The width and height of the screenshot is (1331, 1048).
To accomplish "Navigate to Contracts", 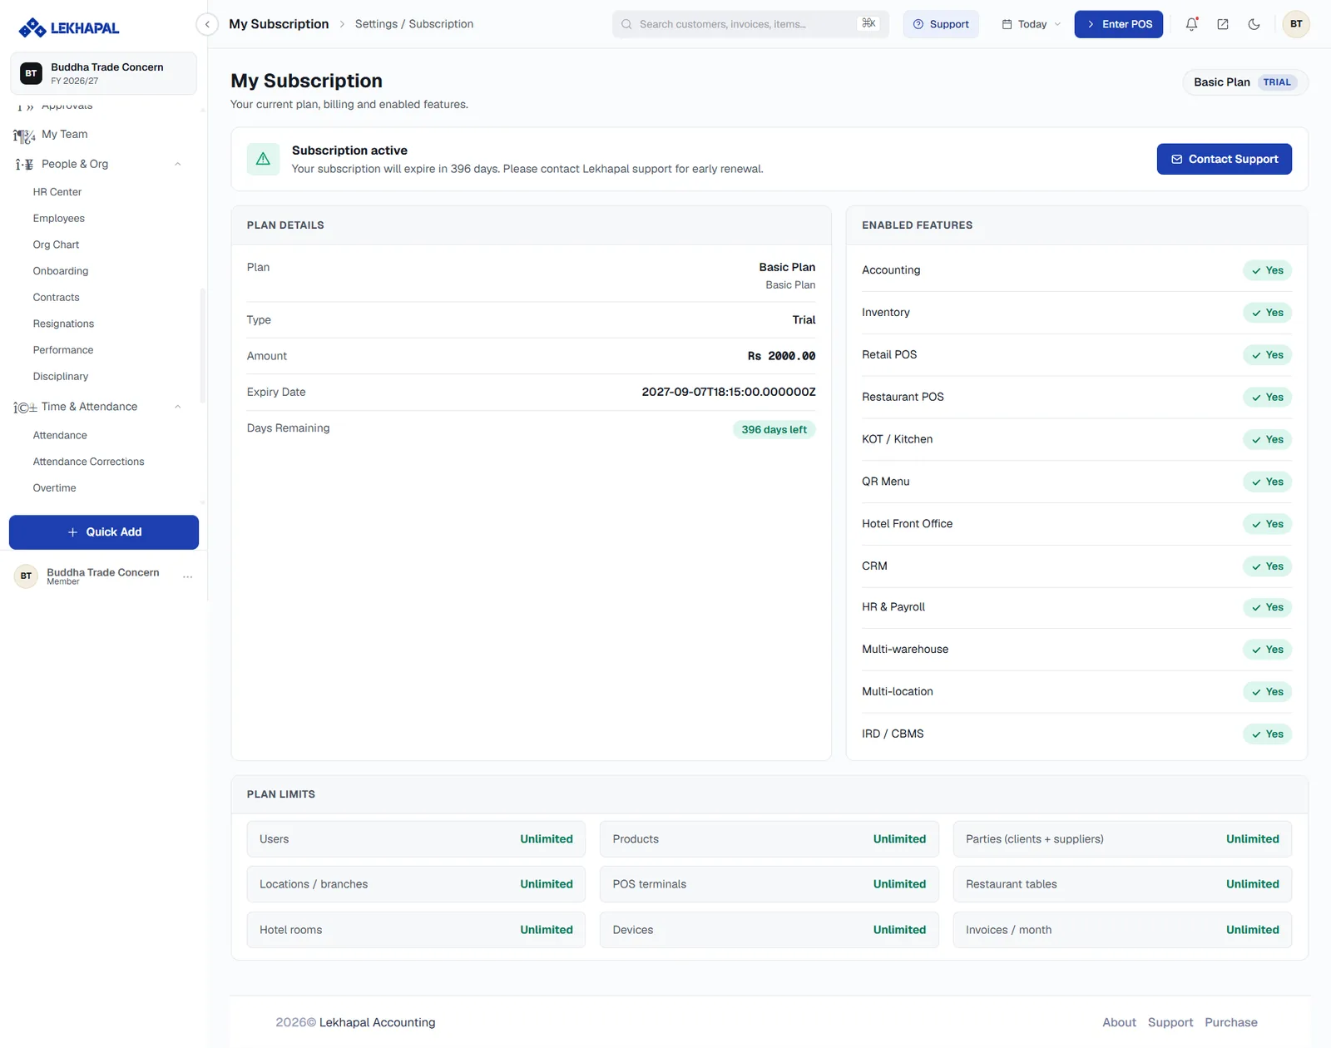I will tap(57, 298).
